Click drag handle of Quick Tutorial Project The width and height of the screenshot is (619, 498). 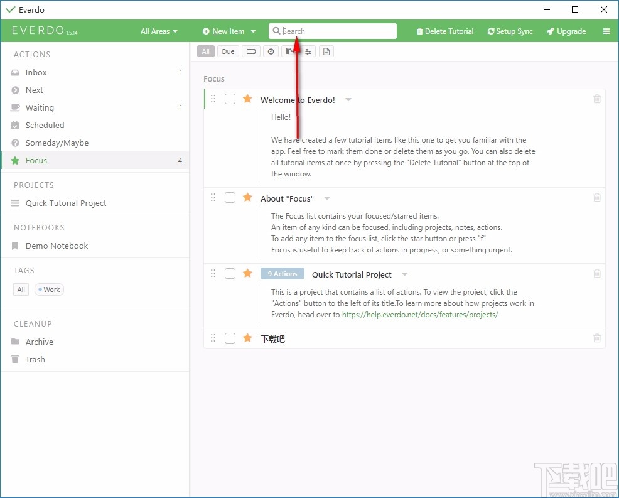(213, 273)
